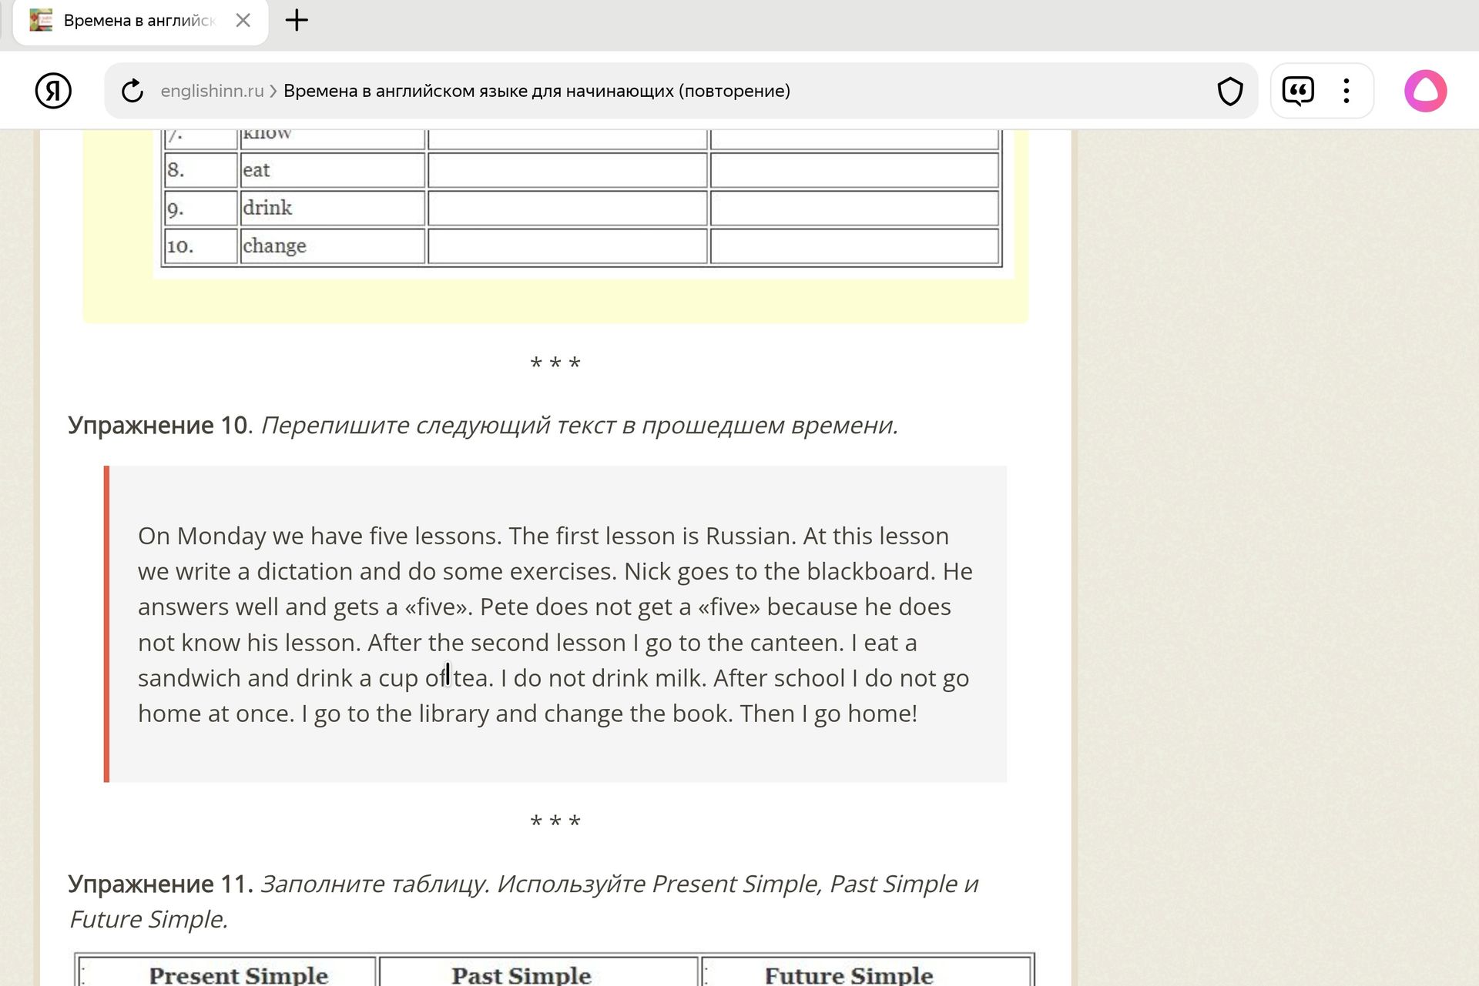Click the empty third-column cell in the eat row

click(854, 170)
